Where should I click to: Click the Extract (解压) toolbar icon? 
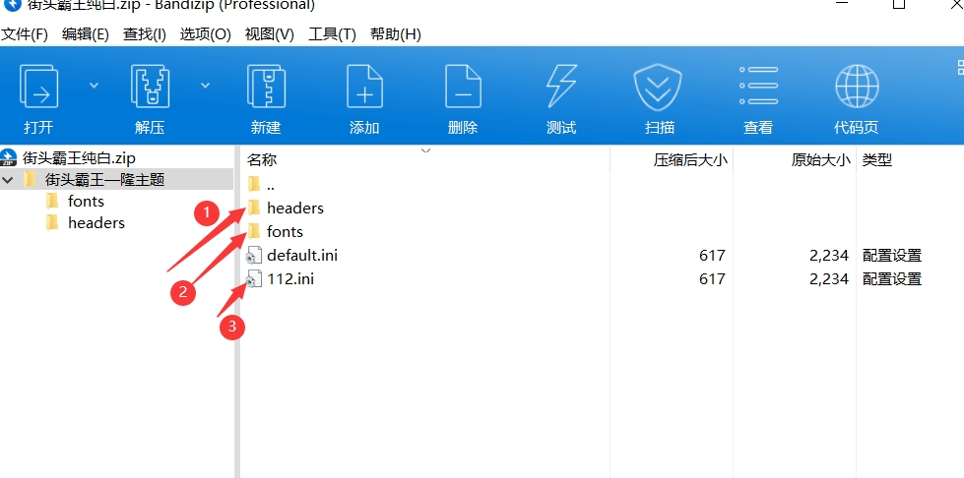click(x=150, y=89)
